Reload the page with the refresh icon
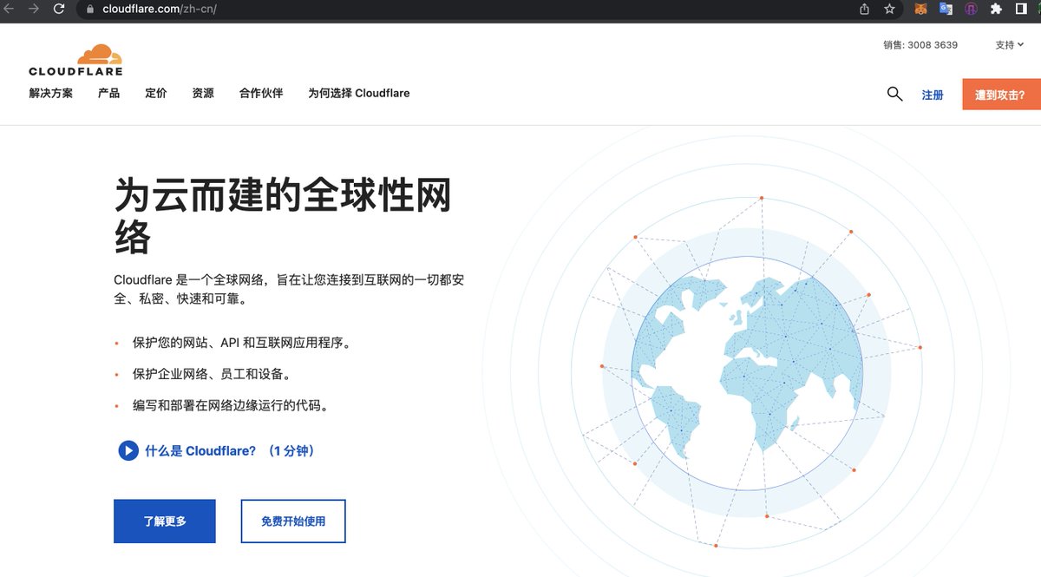 click(59, 9)
